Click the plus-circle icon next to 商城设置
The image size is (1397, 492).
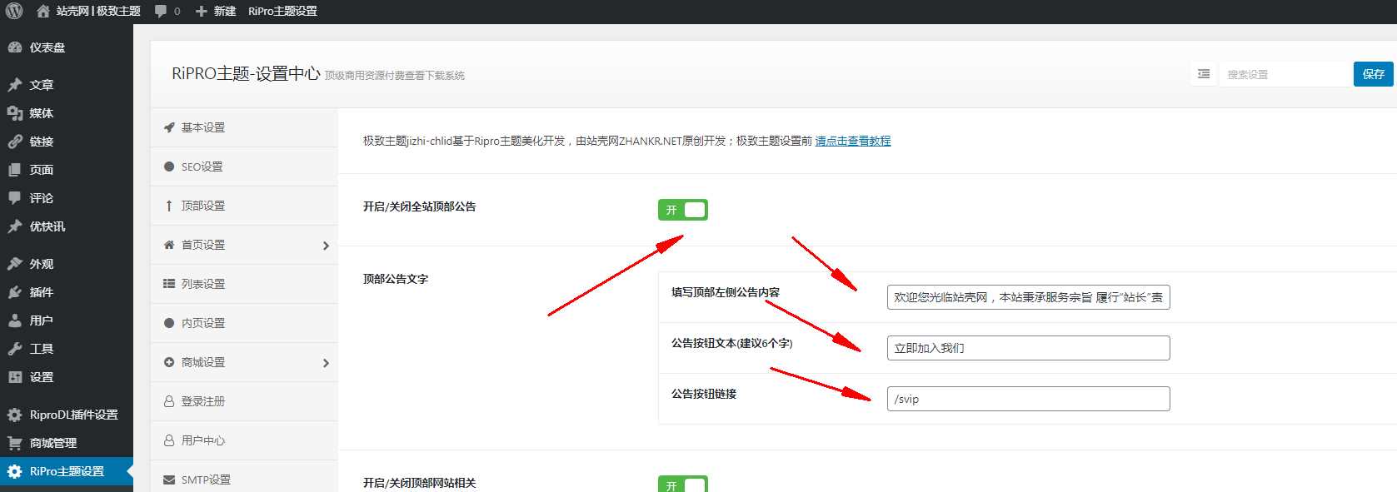[169, 362]
